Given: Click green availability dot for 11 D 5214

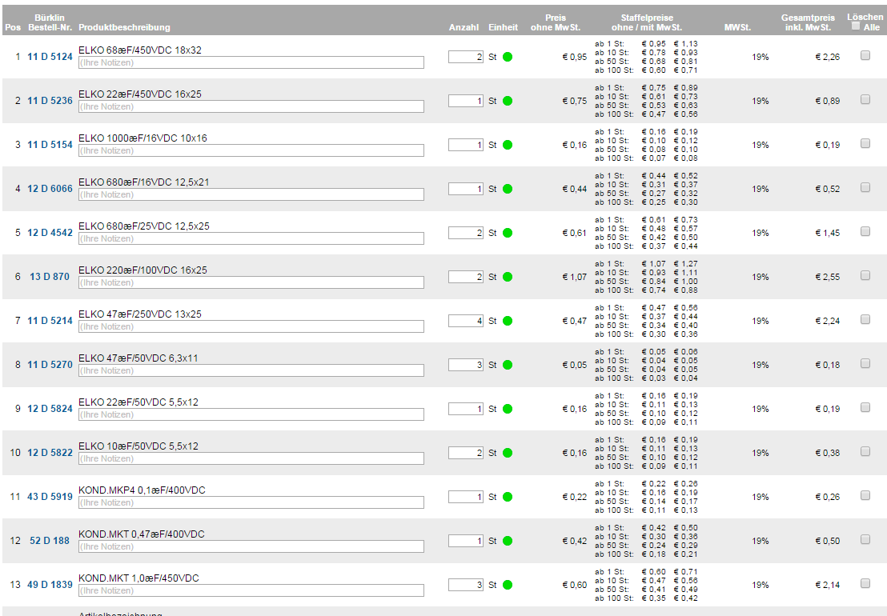Looking at the screenshot, I should pyautogui.click(x=508, y=321).
